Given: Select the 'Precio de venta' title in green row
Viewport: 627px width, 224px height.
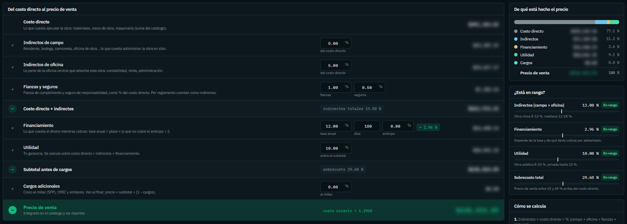Looking at the screenshot, I should point(40,207).
